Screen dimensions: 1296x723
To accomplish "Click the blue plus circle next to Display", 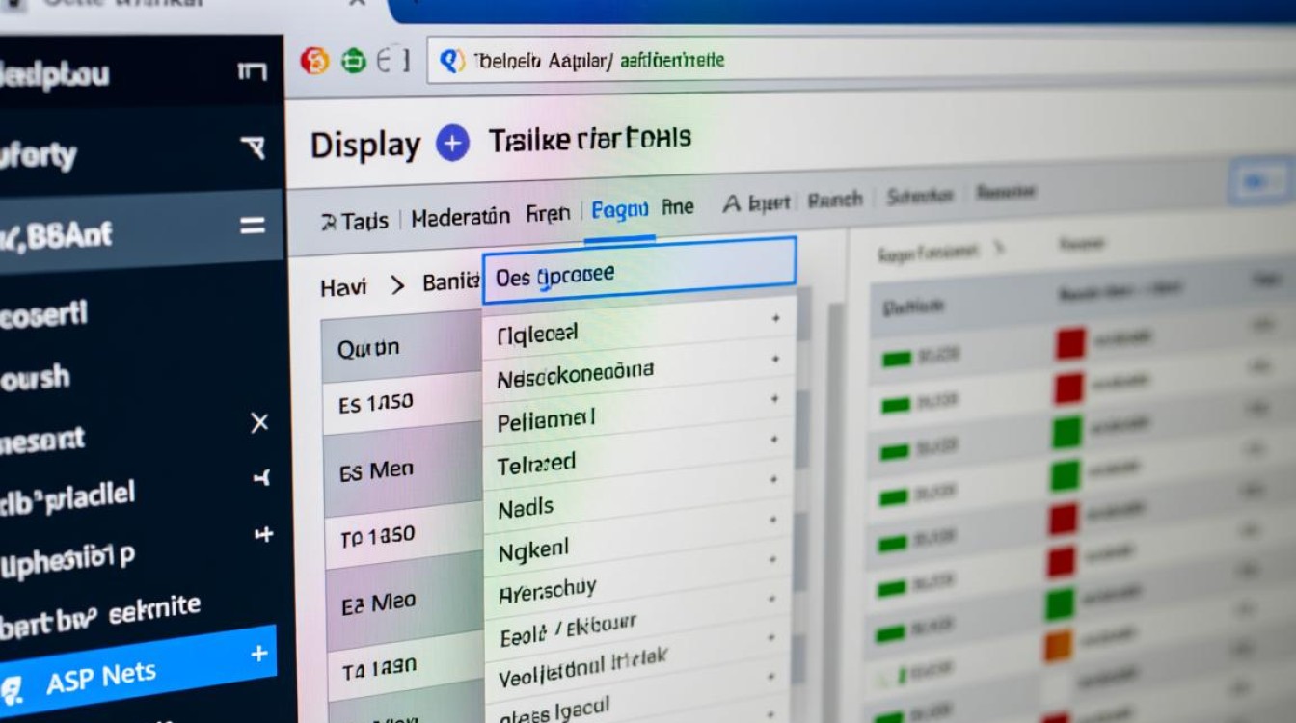I will pos(452,144).
